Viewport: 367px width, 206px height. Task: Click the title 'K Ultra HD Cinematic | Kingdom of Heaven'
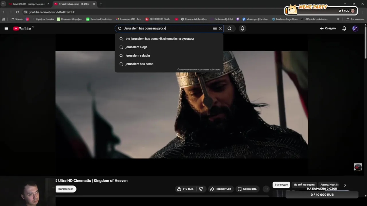coord(91,181)
